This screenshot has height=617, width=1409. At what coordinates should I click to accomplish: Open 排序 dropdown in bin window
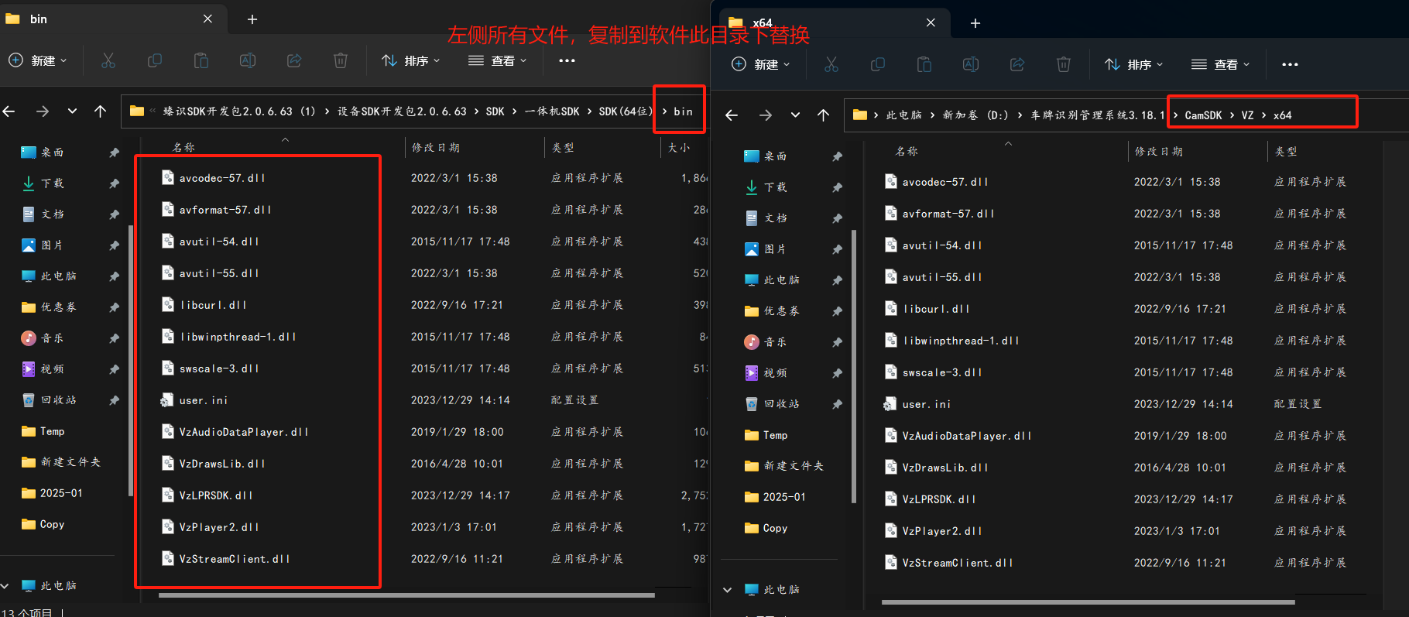(411, 60)
